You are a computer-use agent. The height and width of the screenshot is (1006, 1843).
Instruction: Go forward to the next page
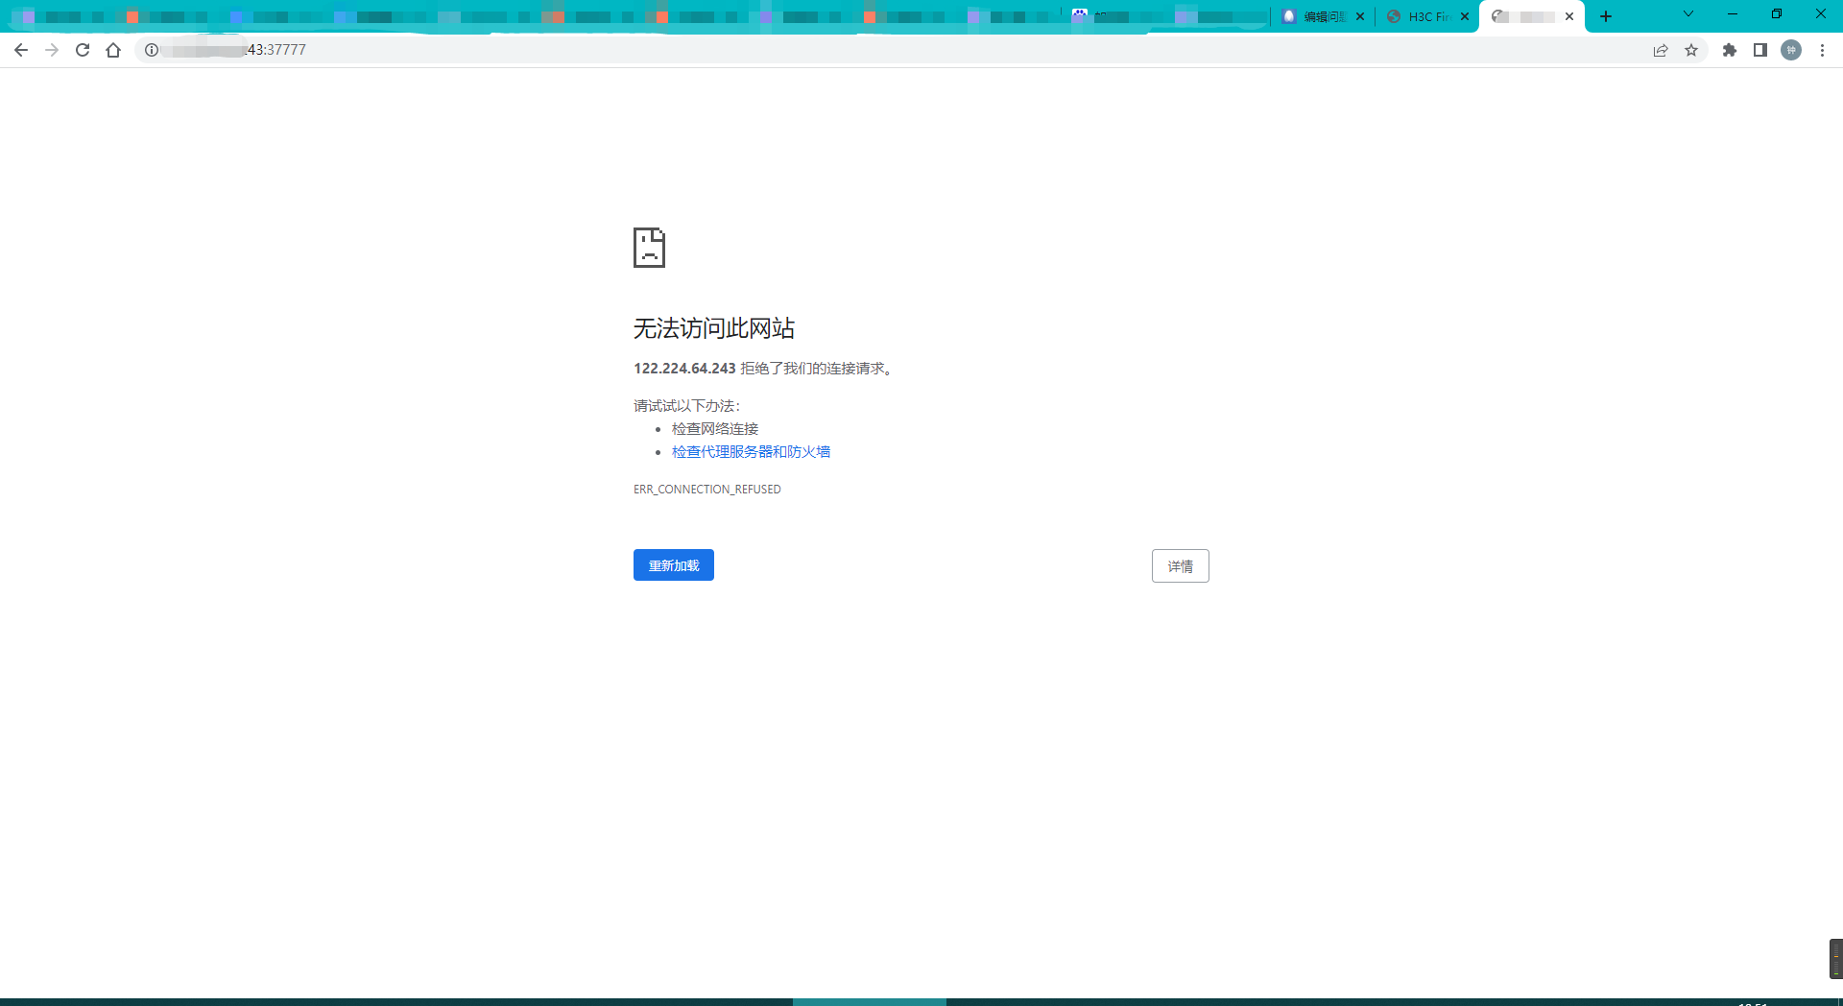(52, 50)
